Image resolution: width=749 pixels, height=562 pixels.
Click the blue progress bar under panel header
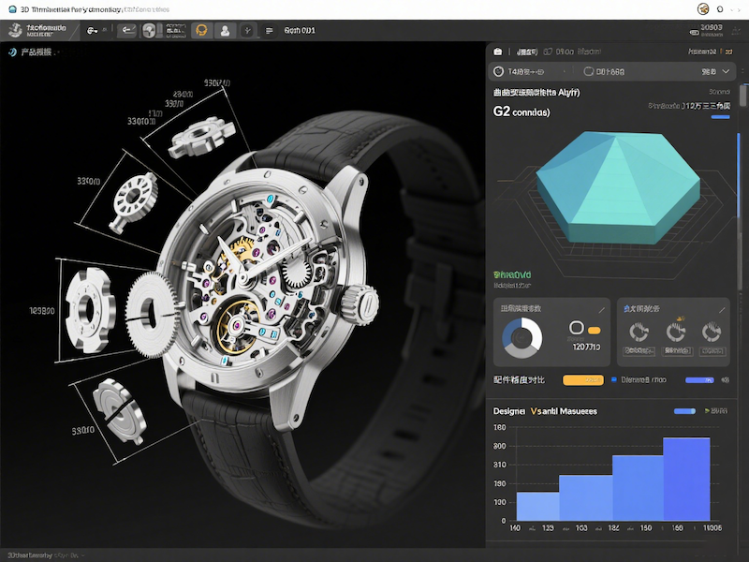[x=719, y=117]
